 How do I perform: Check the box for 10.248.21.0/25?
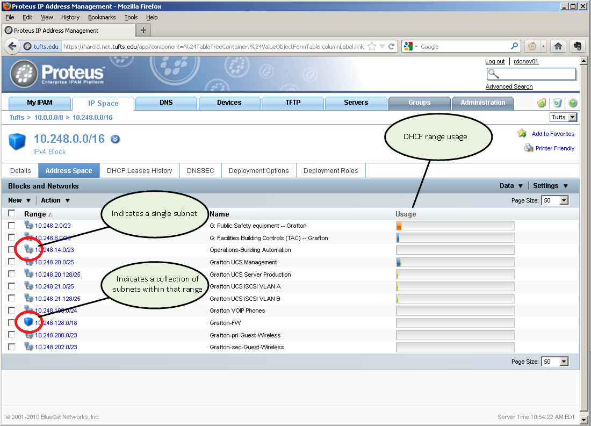[12, 286]
